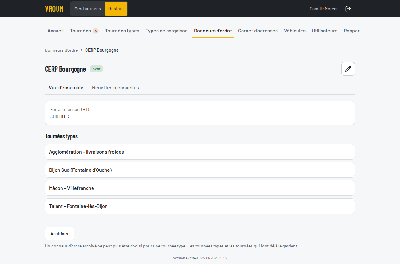Image resolution: width=400 pixels, height=264 pixels.
Task: Go to the Véhicules tab
Action: (295, 31)
